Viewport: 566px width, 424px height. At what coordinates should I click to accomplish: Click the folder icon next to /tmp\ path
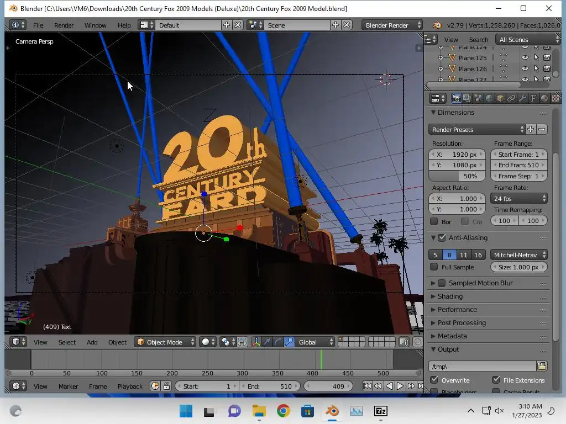coord(542,367)
